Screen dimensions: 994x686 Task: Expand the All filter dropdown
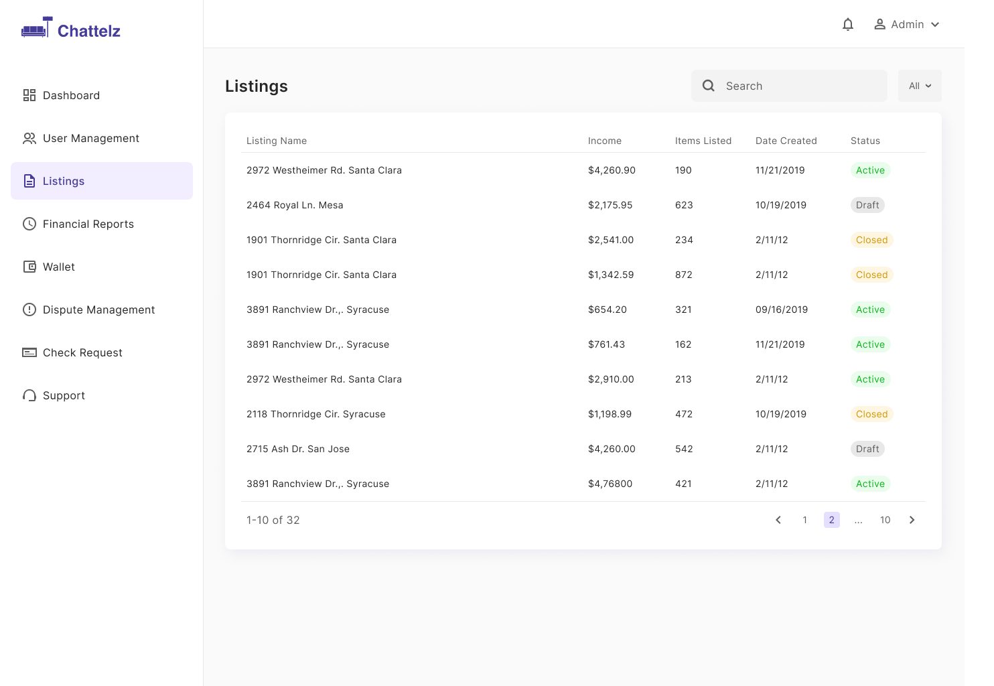920,86
